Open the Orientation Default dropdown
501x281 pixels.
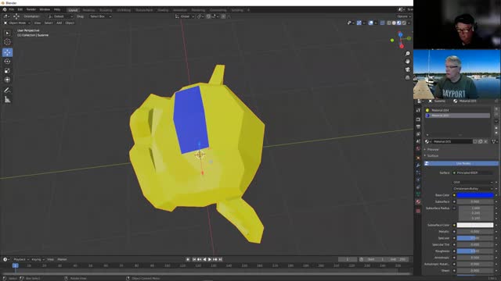tap(60, 16)
